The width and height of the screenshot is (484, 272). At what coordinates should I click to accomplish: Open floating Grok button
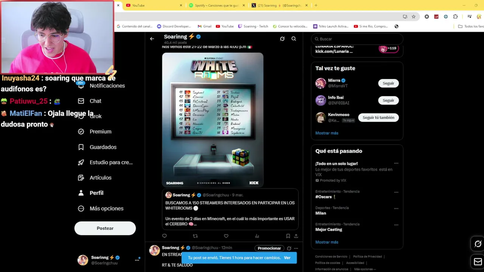tap(478, 244)
